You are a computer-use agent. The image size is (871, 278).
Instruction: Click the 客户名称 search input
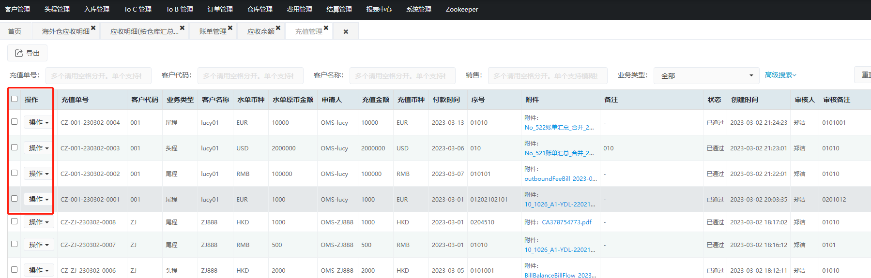[402, 75]
